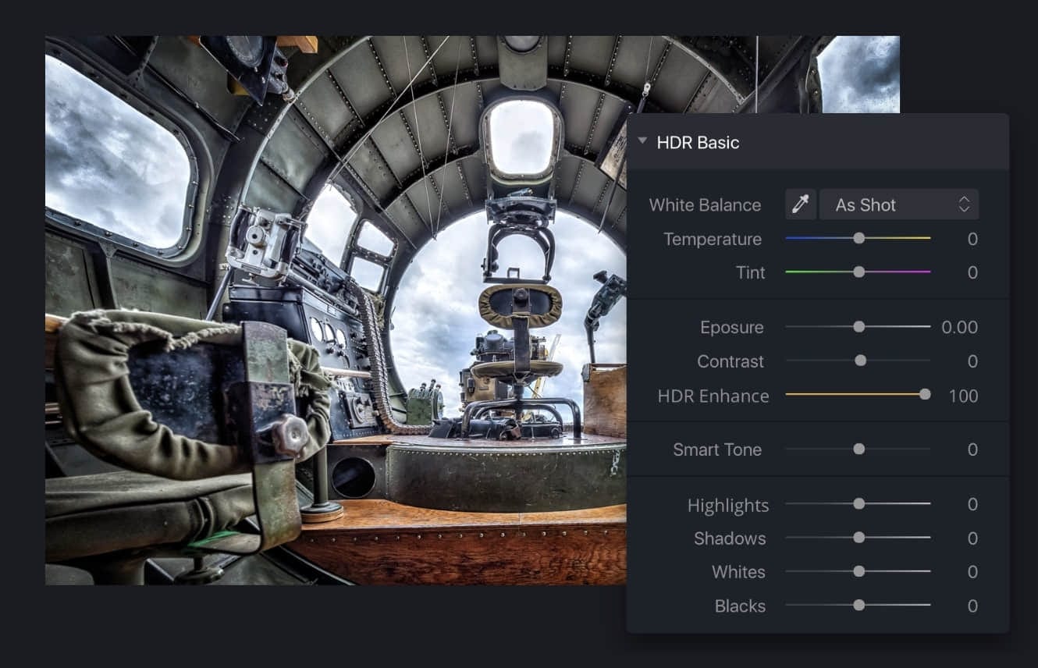Select the HDR Enhance value 100

click(963, 396)
